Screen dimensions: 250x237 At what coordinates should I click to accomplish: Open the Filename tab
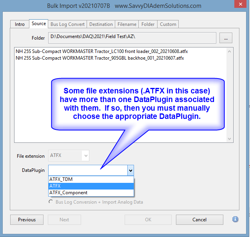point(127,24)
